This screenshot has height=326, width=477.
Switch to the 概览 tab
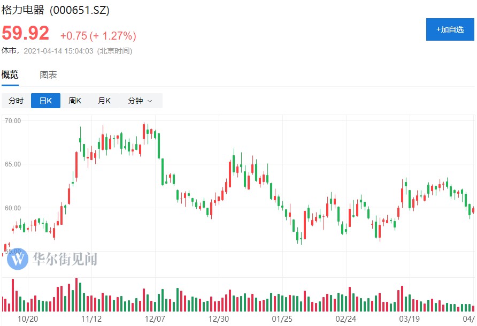(x=10, y=75)
